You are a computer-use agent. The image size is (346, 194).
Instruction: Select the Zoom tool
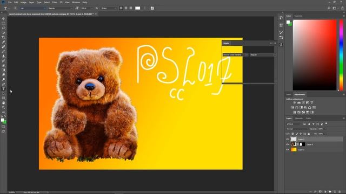click(3, 108)
